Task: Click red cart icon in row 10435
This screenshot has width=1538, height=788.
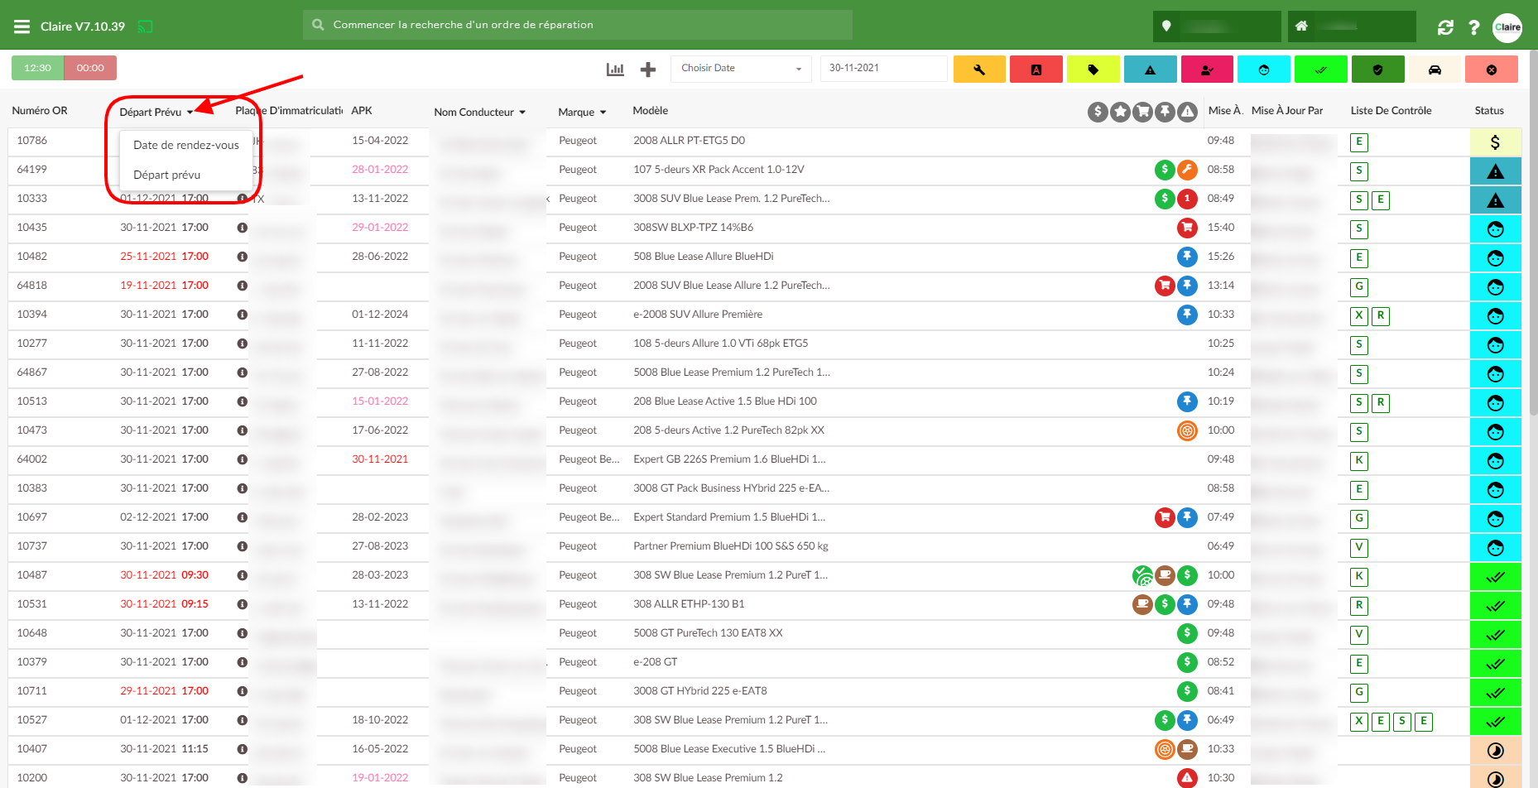Action: (x=1187, y=228)
